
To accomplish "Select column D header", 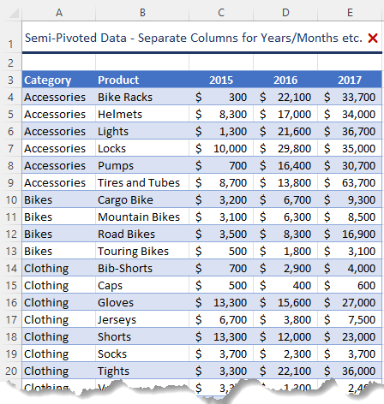I will click(285, 13).
